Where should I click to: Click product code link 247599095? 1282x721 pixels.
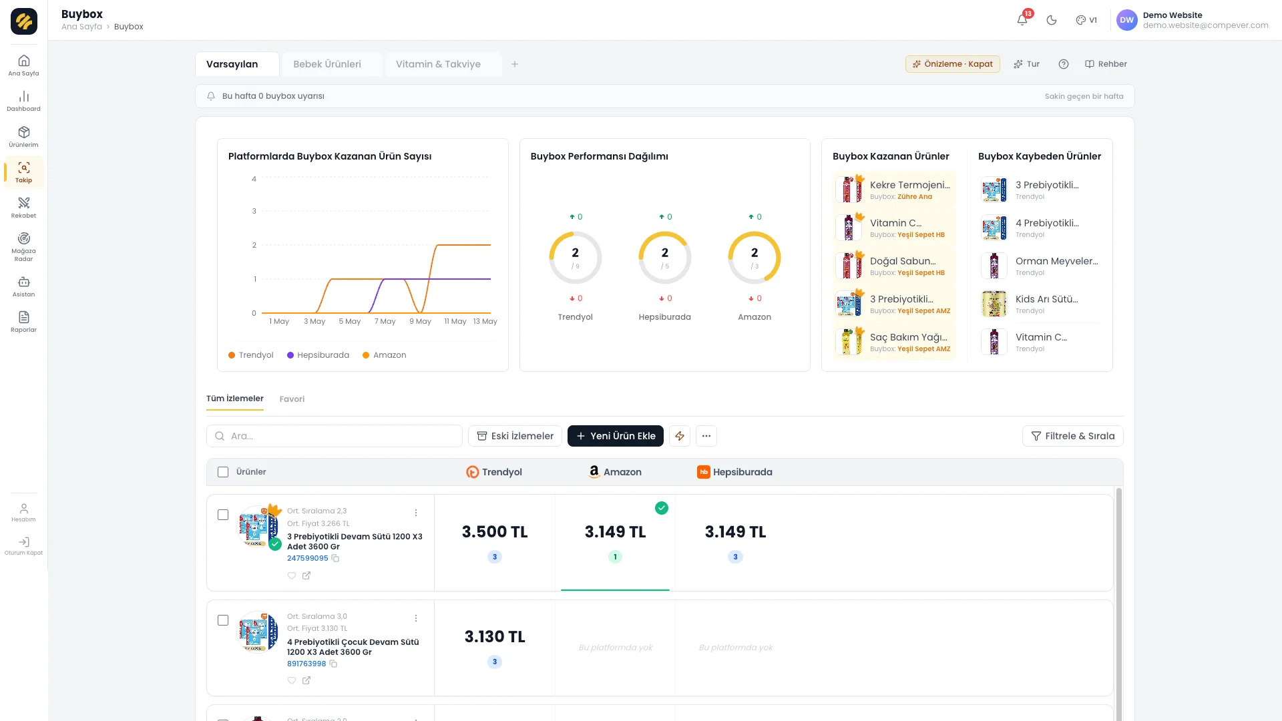pyautogui.click(x=308, y=558)
